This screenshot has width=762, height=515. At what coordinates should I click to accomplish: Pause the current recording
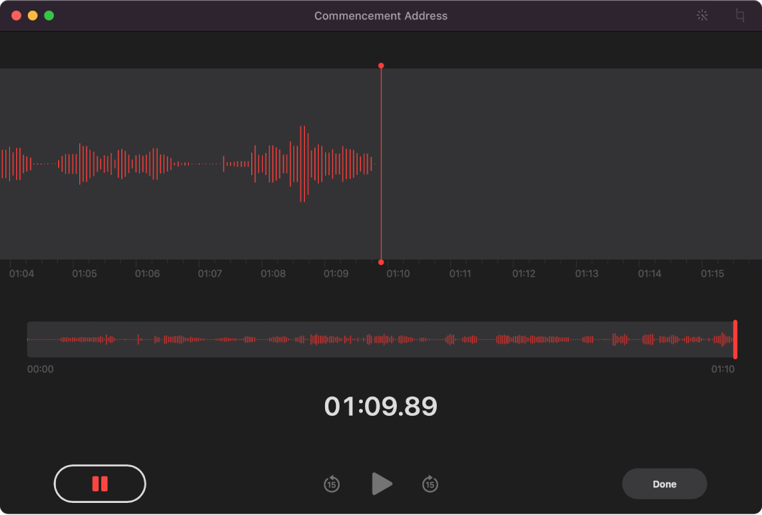[99, 484]
